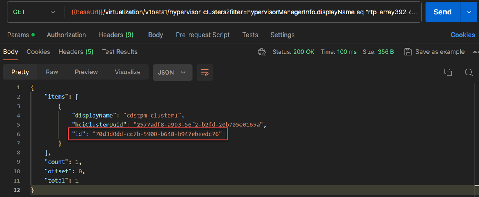Click the hciClusterUuid value text
Screen dimensions: 479x197
coord(198,125)
